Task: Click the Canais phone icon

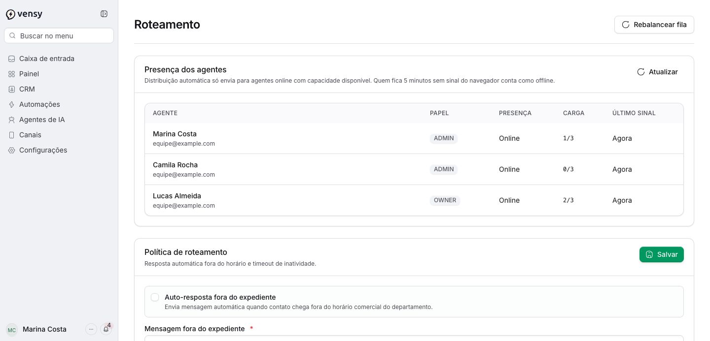Action: tap(11, 135)
